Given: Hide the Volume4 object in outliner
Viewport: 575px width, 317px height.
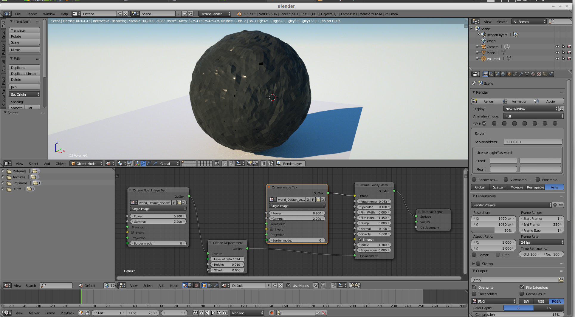Looking at the screenshot, I should [x=557, y=58].
